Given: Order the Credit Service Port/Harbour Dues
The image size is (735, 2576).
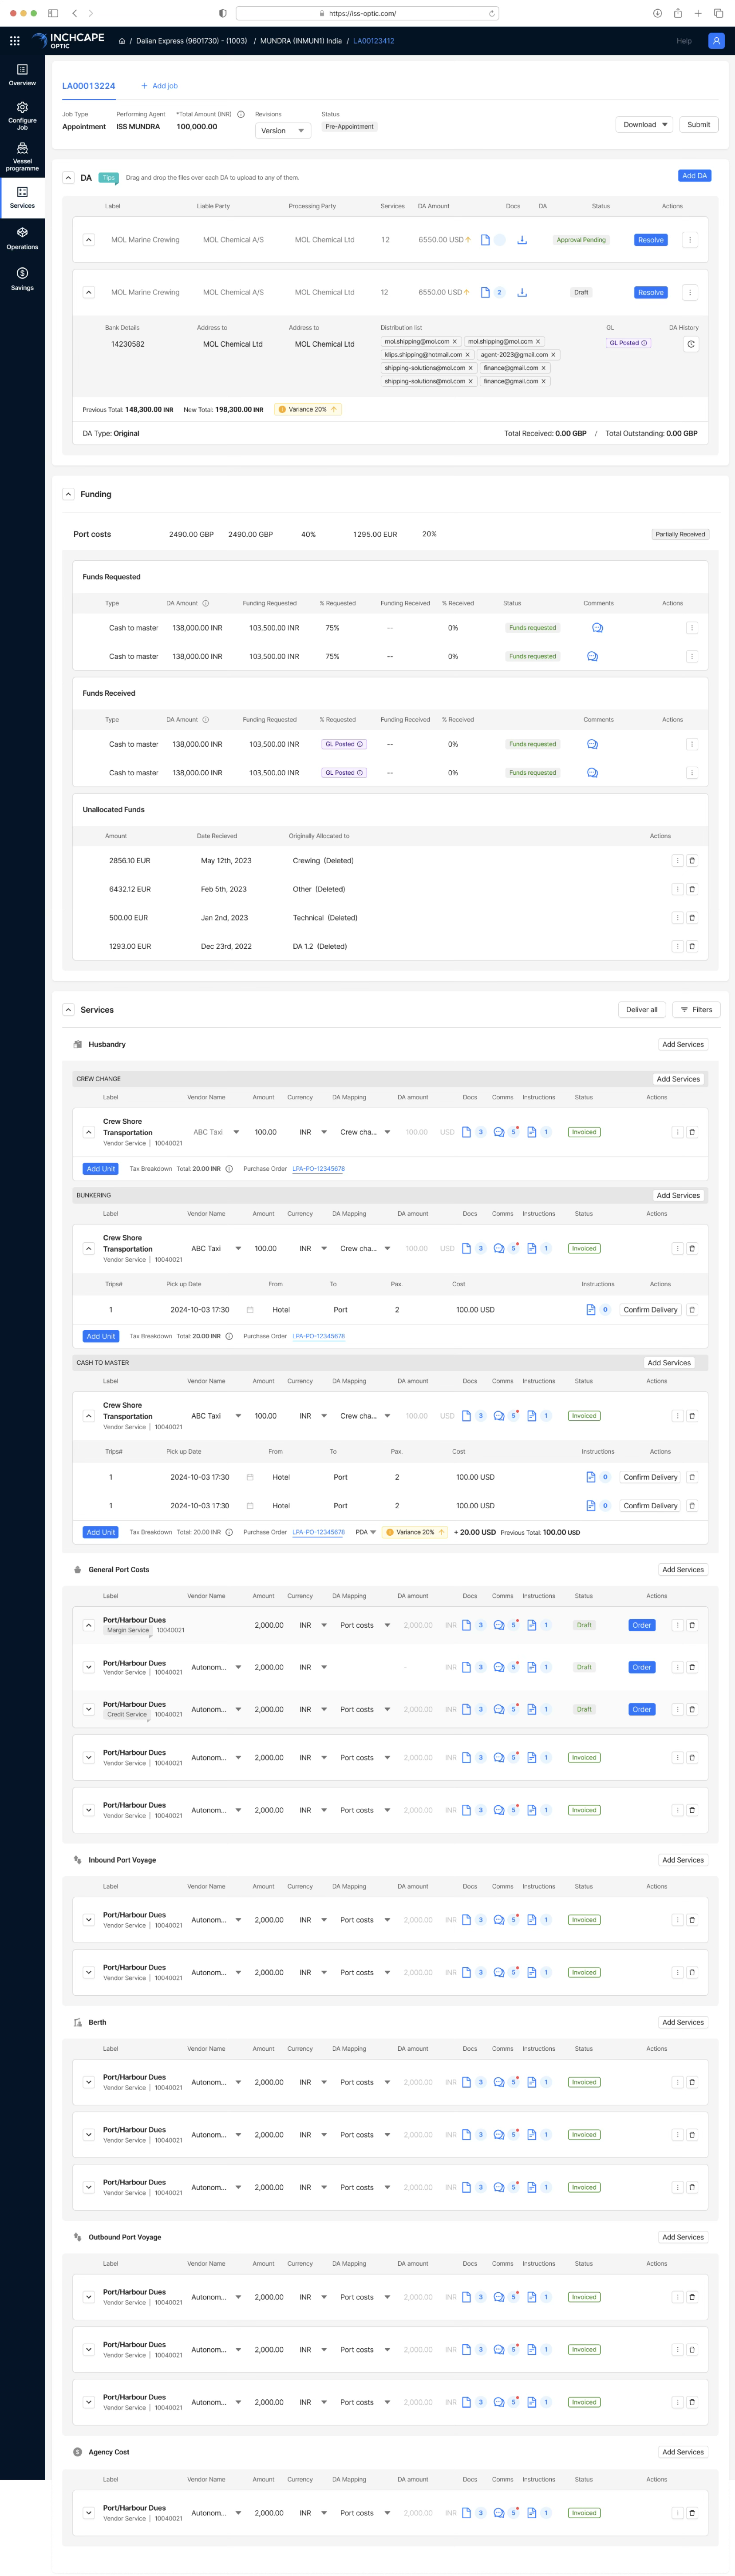Looking at the screenshot, I should coord(642,1710).
